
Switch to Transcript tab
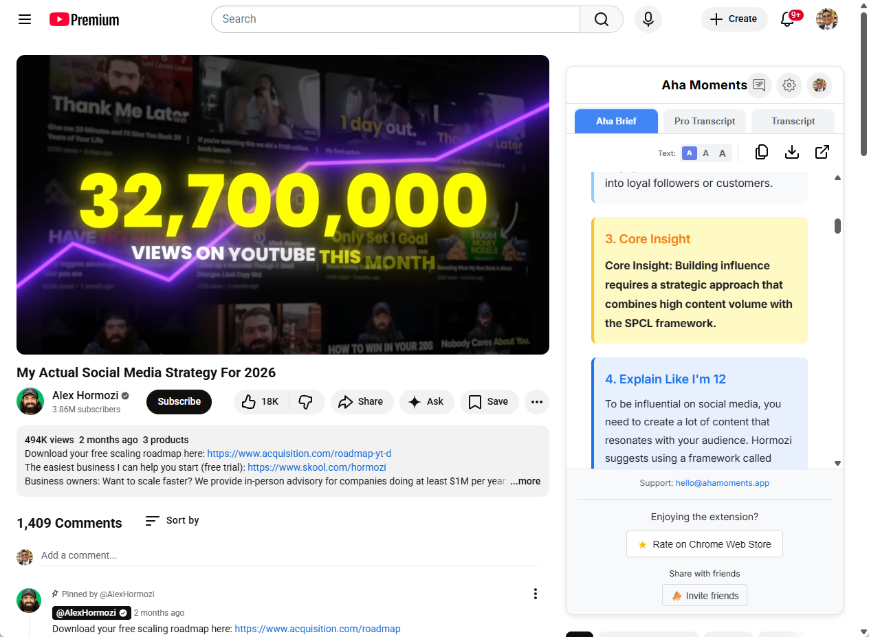click(793, 121)
